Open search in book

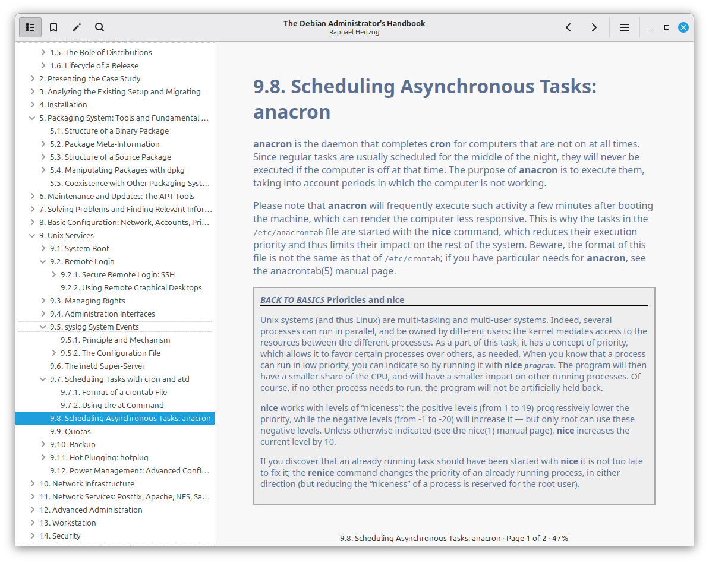99,27
